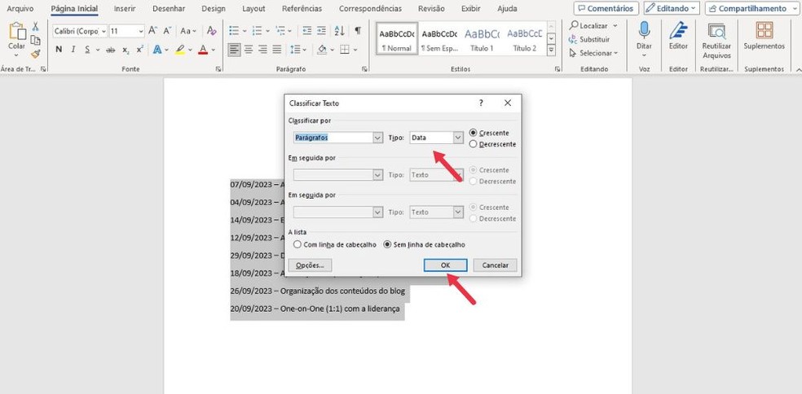The image size is (802, 394).
Task: Expand the styles gallery more arrow
Action: (x=551, y=50)
